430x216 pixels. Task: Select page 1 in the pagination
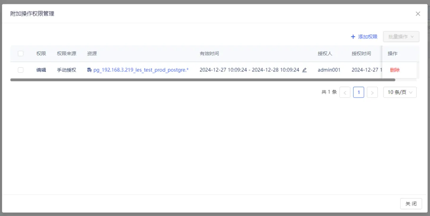[358, 92]
